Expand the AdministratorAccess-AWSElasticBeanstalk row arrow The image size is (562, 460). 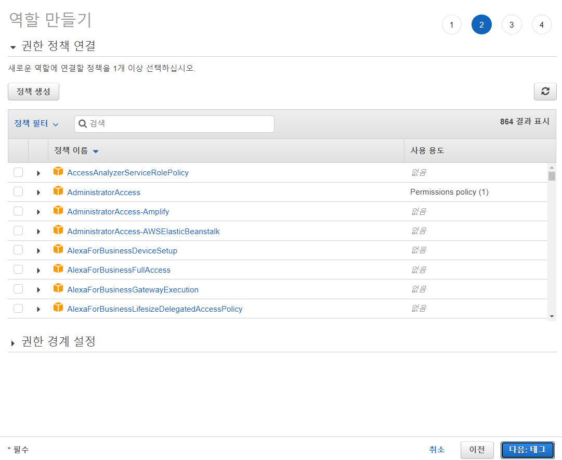pos(38,232)
